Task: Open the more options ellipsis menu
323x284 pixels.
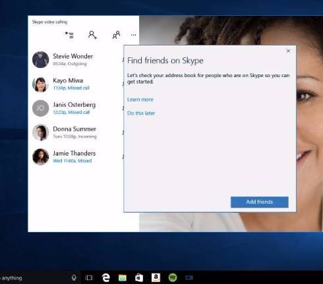Action: (133, 35)
